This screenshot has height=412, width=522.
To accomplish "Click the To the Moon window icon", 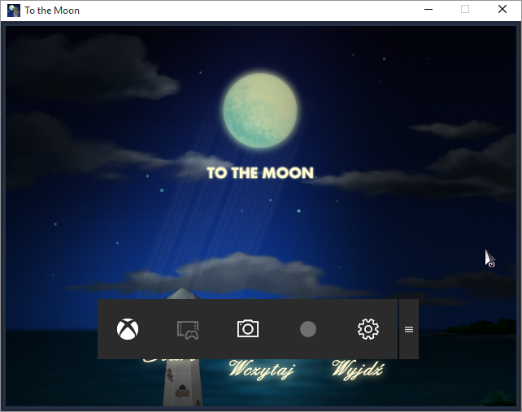I will click(x=14, y=11).
